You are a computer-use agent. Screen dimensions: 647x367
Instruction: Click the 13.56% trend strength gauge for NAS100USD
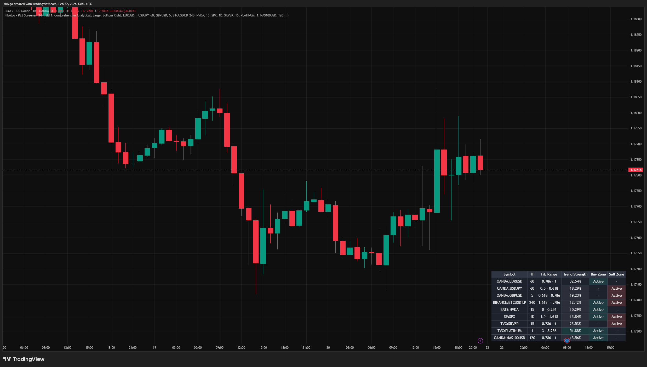(x=575, y=338)
